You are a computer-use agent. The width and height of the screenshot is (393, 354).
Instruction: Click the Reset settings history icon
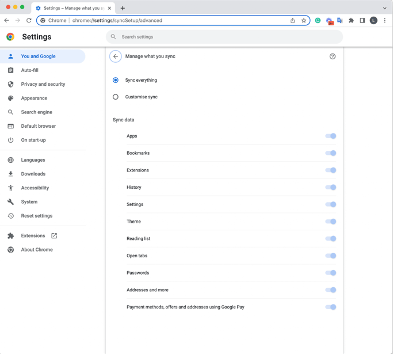tap(10, 216)
